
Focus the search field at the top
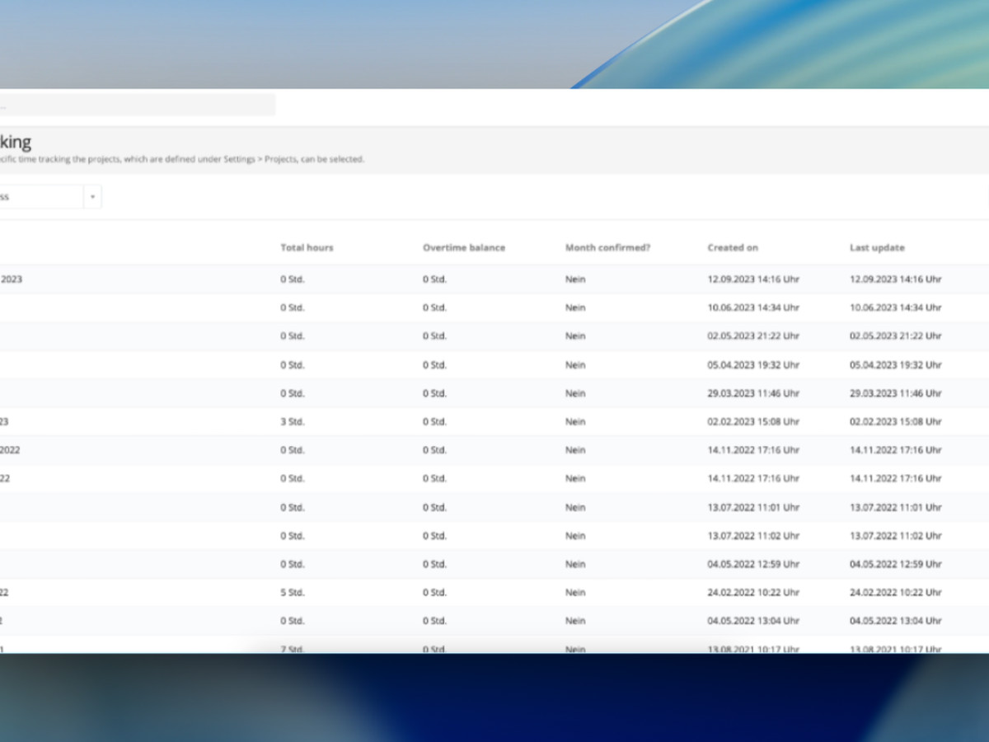[137, 105]
